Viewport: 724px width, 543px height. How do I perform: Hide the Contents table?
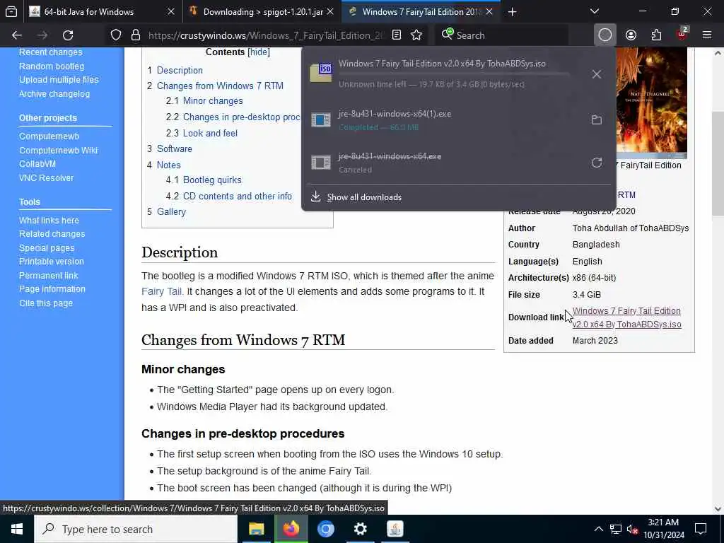pos(259,52)
